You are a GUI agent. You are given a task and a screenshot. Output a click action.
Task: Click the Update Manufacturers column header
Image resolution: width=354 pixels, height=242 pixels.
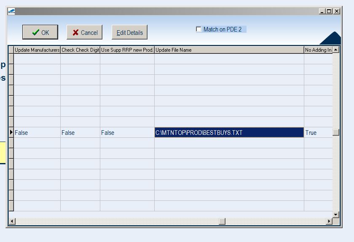pyautogui.click(x=37, y=50)
